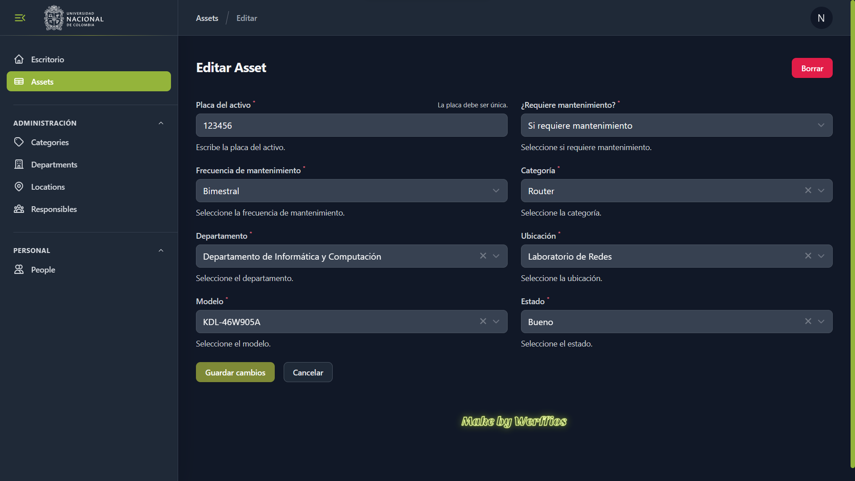Collapse the sidebar with the hamburger icon
The height and width of the screenshot is (481, 855).
pyautogui.click(x=20, y=18)
